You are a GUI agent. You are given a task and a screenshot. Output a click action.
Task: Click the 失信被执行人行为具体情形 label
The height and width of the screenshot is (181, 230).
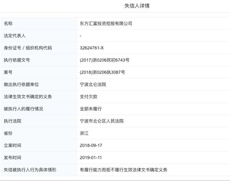pyautogui.click(x=30, y=170)
